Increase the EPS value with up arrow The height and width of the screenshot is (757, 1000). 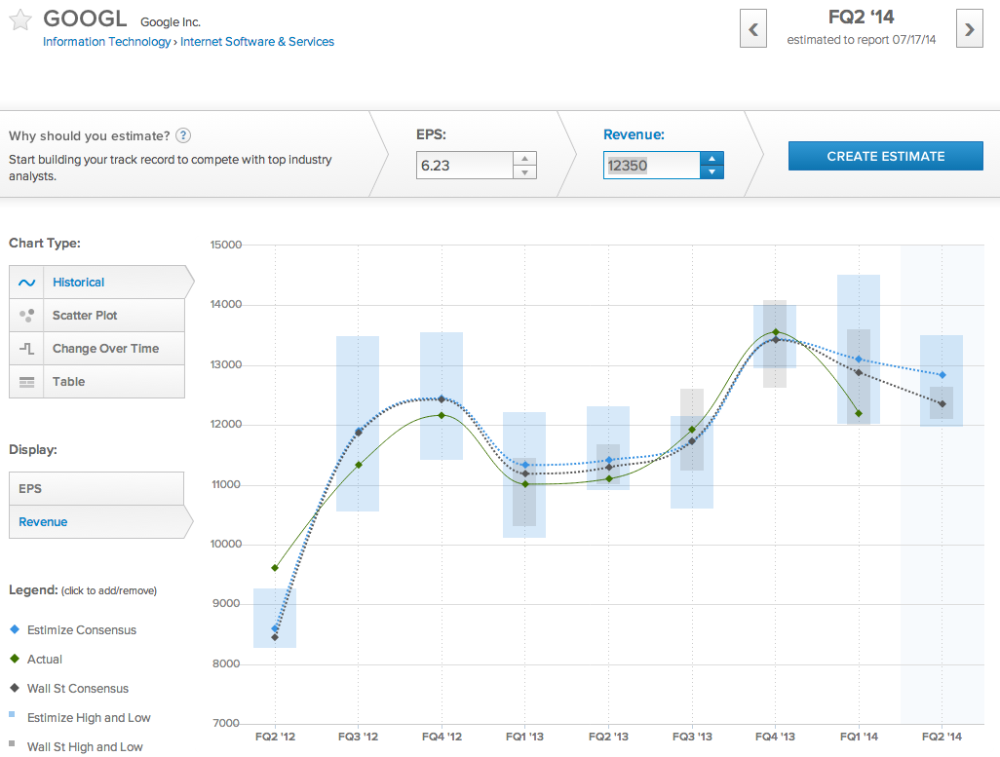pyautogui.click(x=525, y=158)
